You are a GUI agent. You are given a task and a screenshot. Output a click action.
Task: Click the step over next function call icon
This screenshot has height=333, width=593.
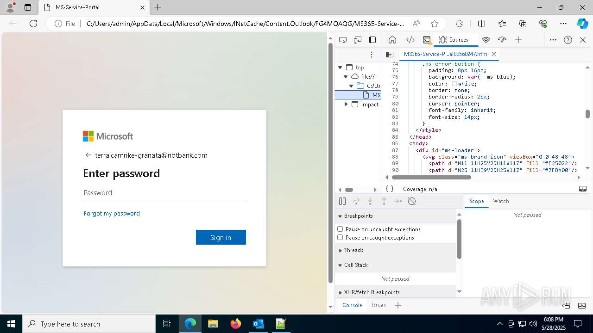point(356,201)
